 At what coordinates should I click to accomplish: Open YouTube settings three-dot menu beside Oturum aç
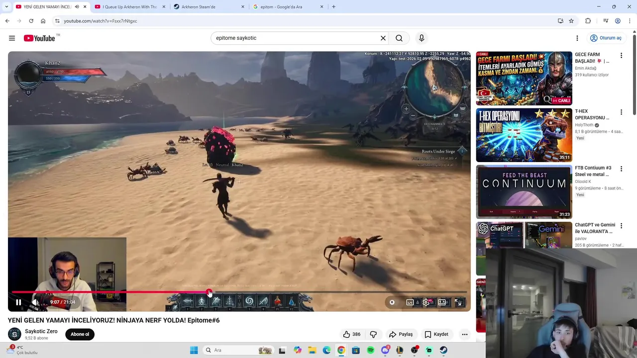pyautogui.click(x=577, y=38)
